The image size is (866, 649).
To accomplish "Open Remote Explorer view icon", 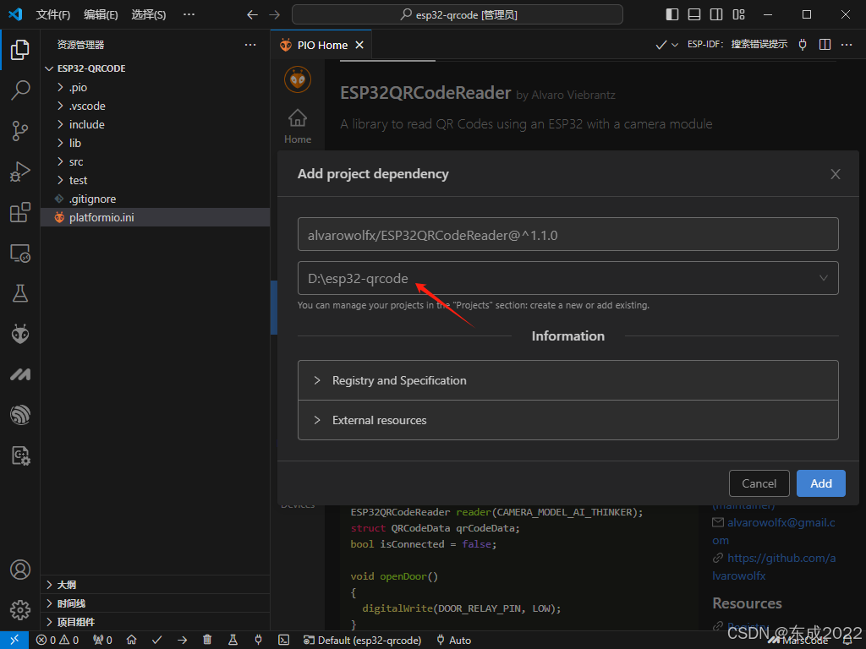I will coord(20,254).
